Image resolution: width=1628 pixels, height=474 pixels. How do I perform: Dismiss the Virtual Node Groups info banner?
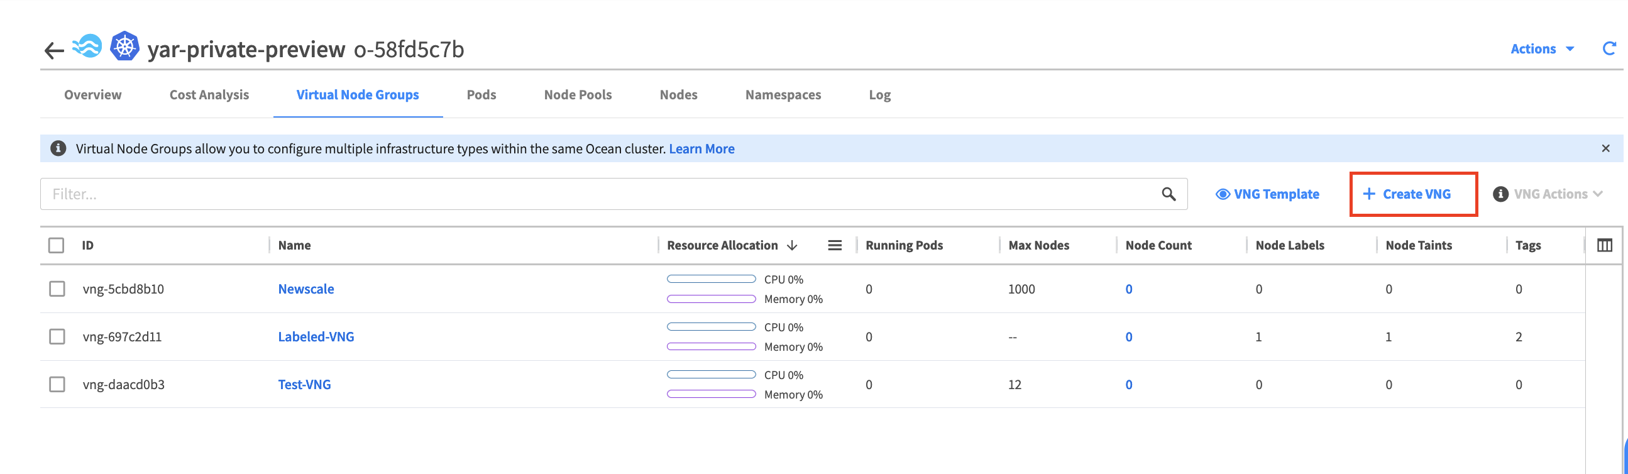pyautogui.click(x=1605, y=148)
